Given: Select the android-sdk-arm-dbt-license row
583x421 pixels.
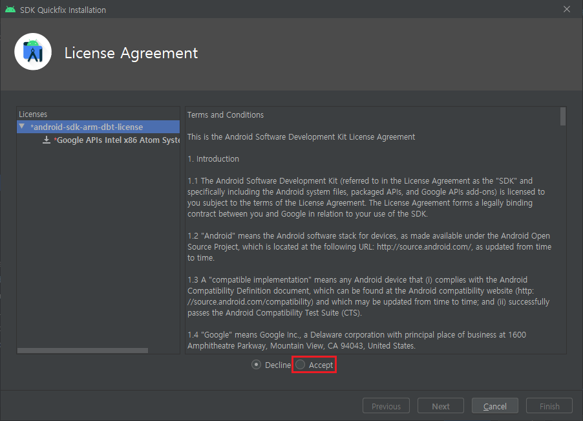Looking at the screenshot, I should pos(98,127).
